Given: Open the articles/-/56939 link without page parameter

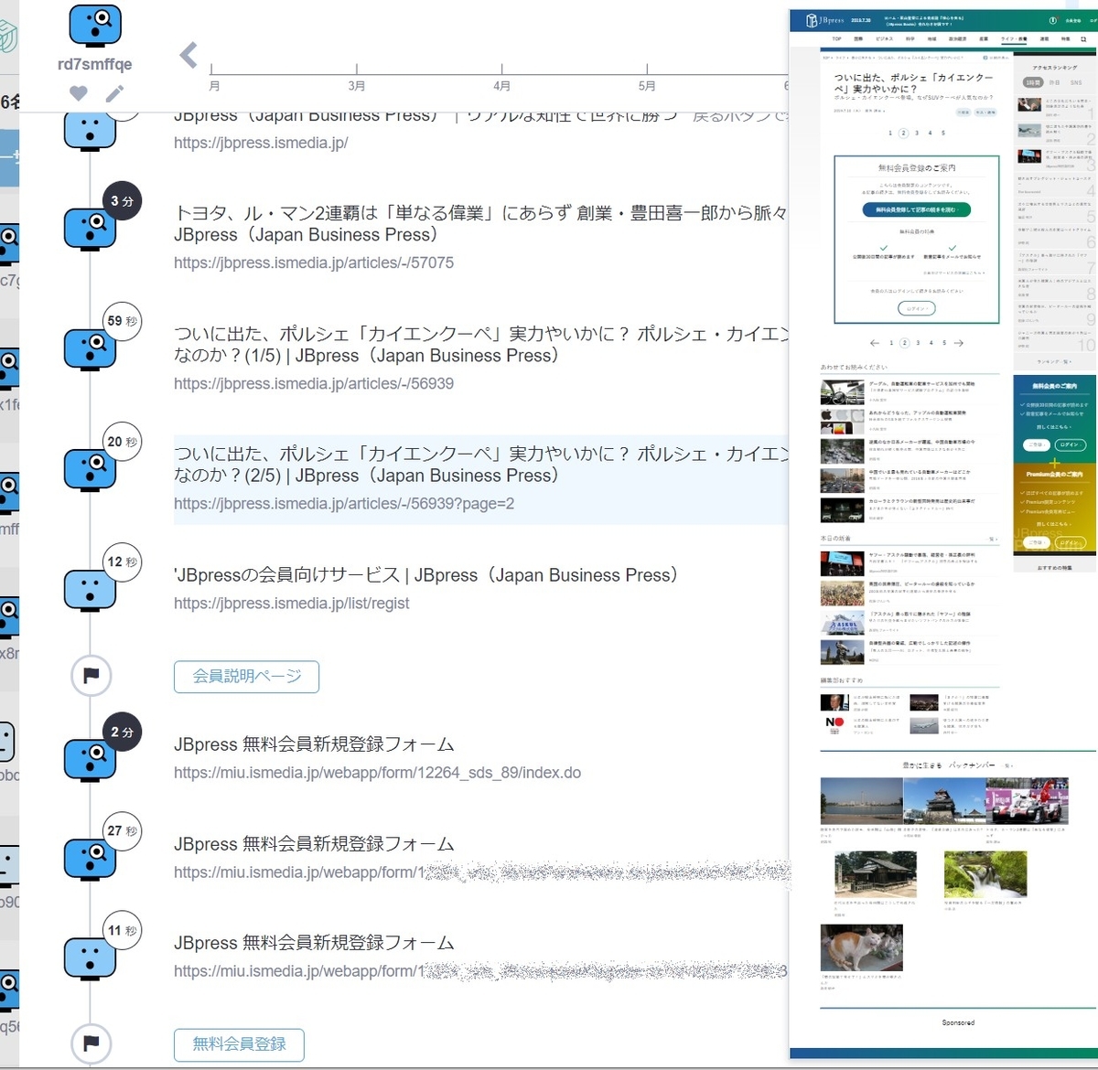Looking at the screenshot, I should [x=314, y=383].
